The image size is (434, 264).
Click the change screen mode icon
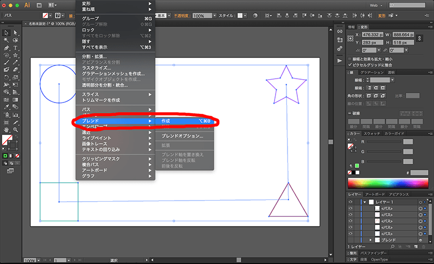(10, 171)
